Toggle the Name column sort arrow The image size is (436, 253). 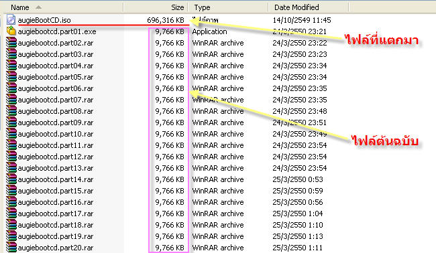[x=39, y=7]
